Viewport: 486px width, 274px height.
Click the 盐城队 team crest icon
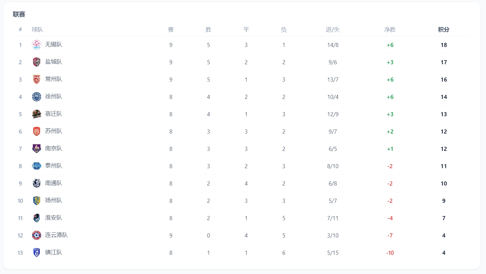click(37, 62)
